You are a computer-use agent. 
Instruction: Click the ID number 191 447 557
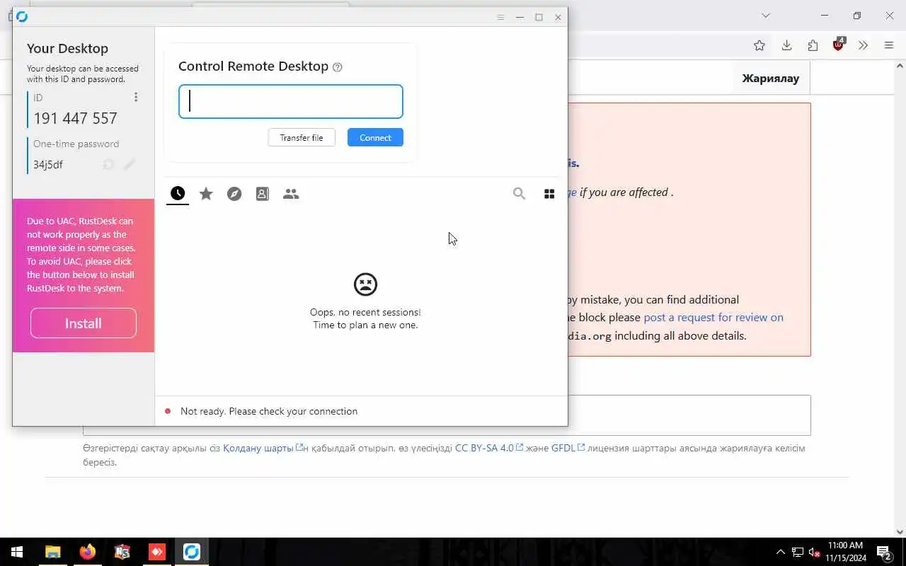[76, 118]
